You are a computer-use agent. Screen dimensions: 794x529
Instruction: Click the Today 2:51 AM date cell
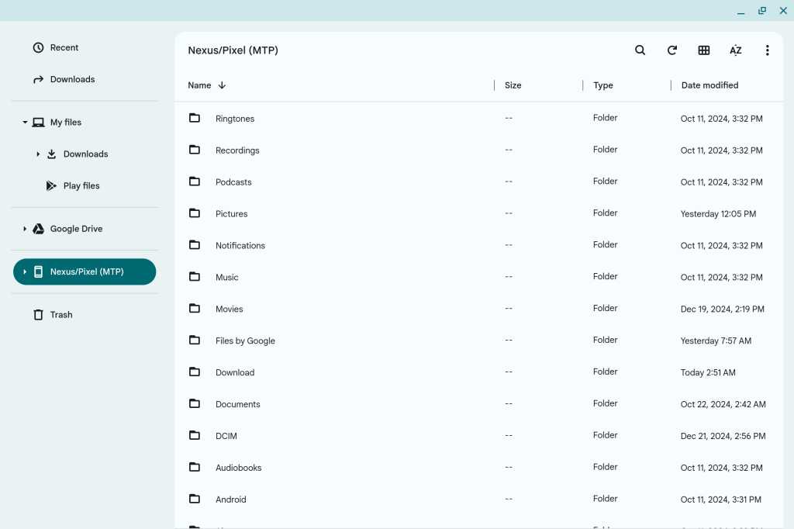tap(708, 372)
